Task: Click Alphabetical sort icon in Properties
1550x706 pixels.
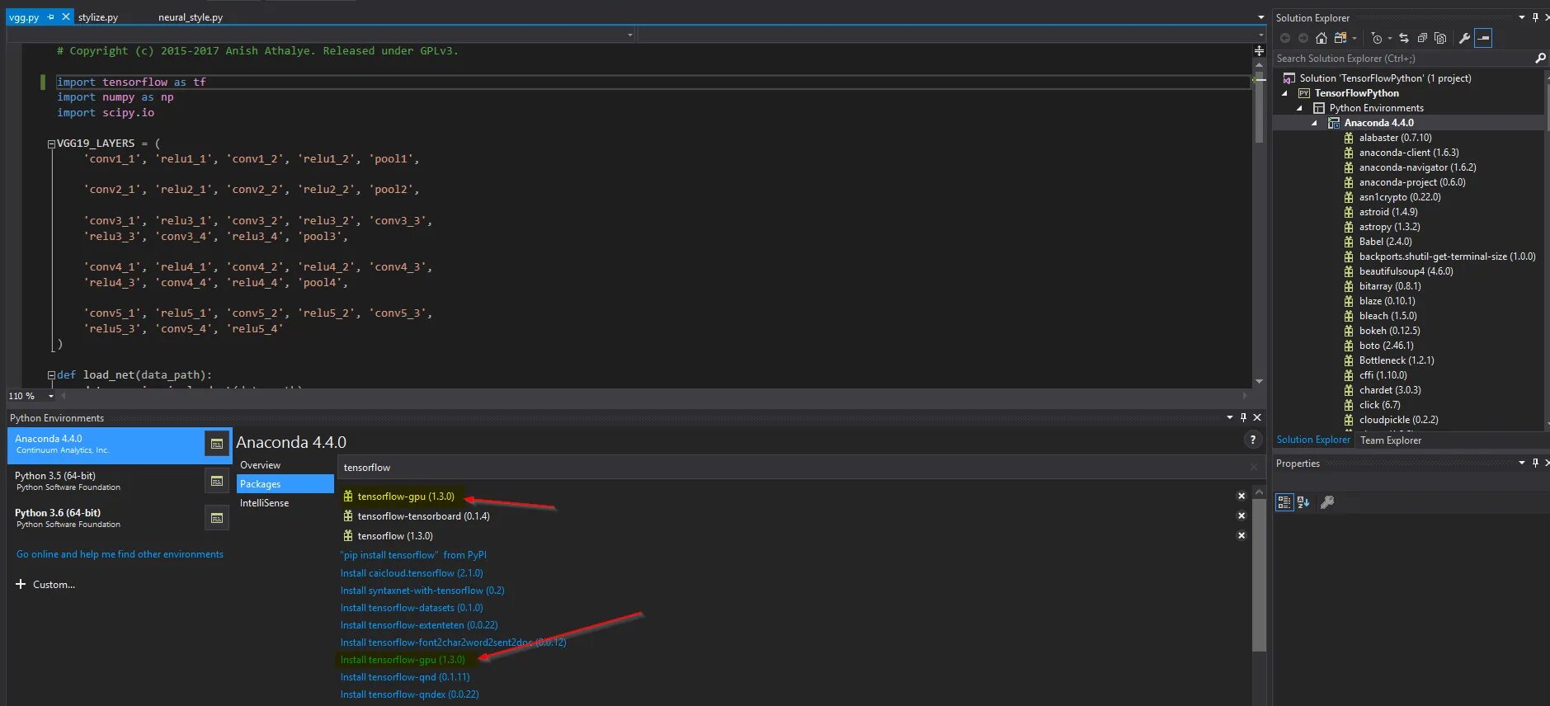Action: [x=1303, y=502]
